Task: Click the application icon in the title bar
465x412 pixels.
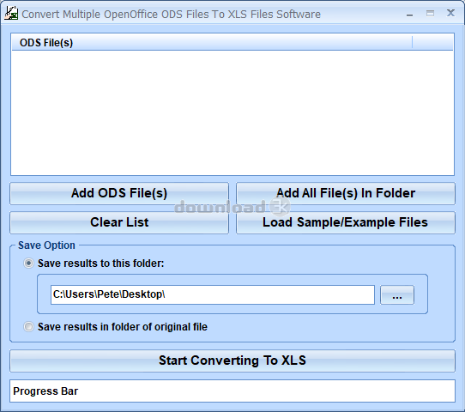Action: pos(11,14)
